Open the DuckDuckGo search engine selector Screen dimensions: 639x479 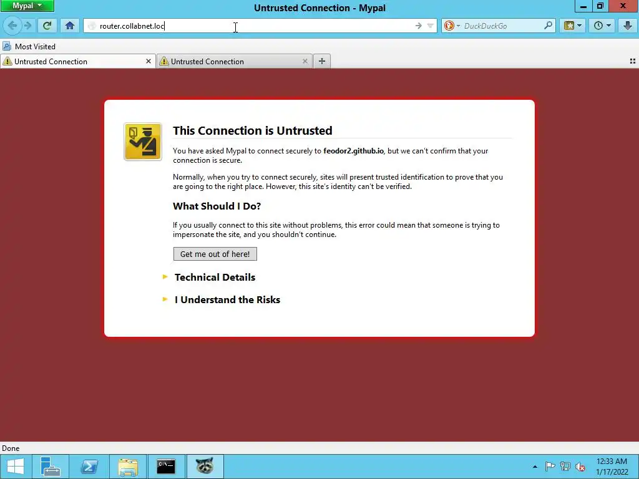tap(452, 26)
